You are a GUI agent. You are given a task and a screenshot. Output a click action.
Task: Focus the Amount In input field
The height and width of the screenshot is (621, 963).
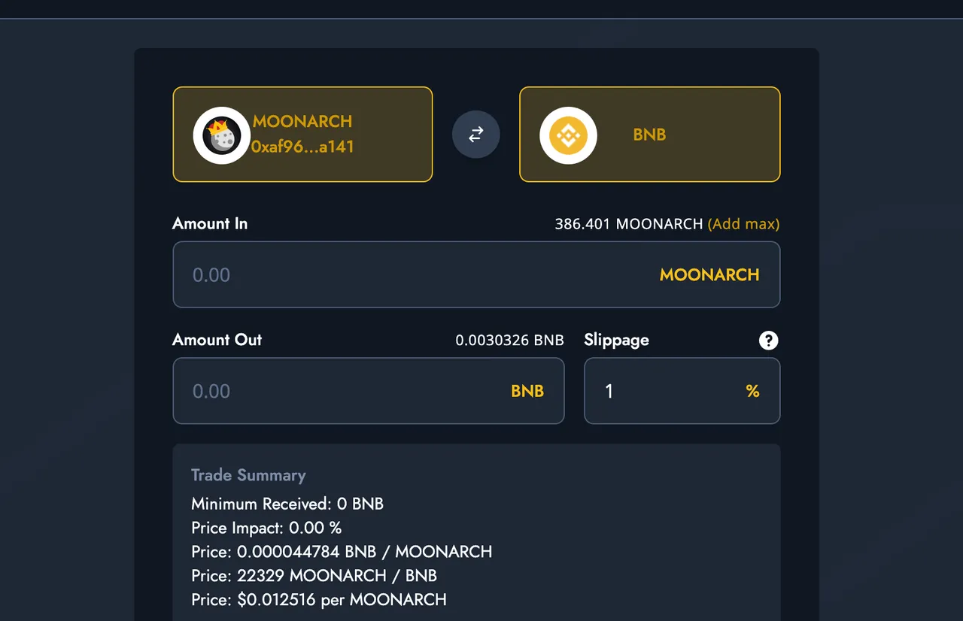(476, 274)
